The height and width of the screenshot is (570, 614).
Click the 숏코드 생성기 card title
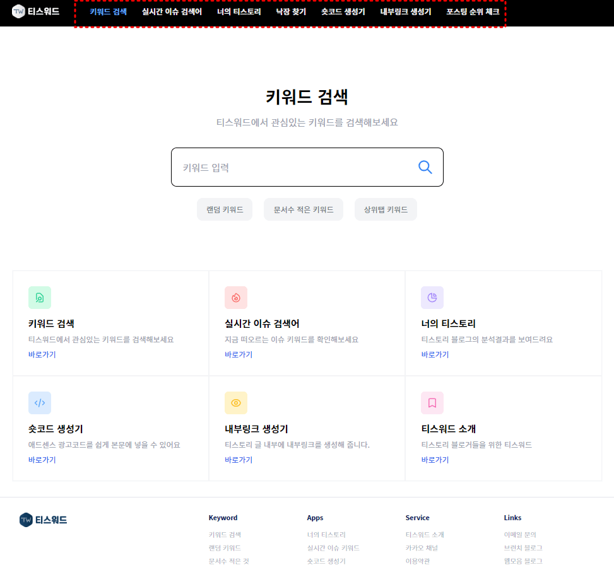(56, 429)
